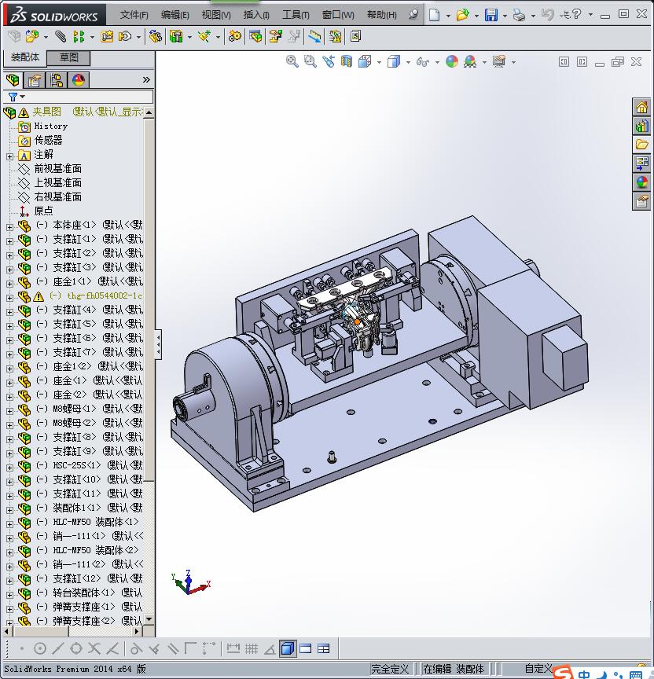Open the DisplayManager color-wheel tab

coord(79,80)
